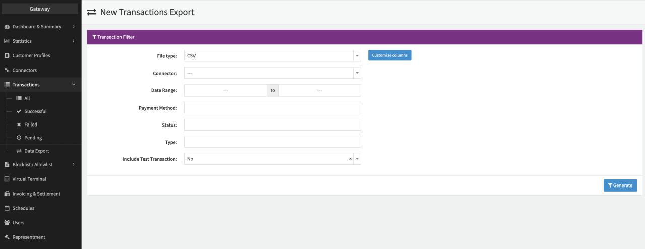The height and width of the screenshot is (249, 645).
Task: Click the Virtual Terminal calculator icon
Action: point(7,179)
